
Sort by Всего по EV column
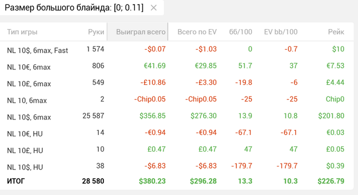tap(197, 32)
